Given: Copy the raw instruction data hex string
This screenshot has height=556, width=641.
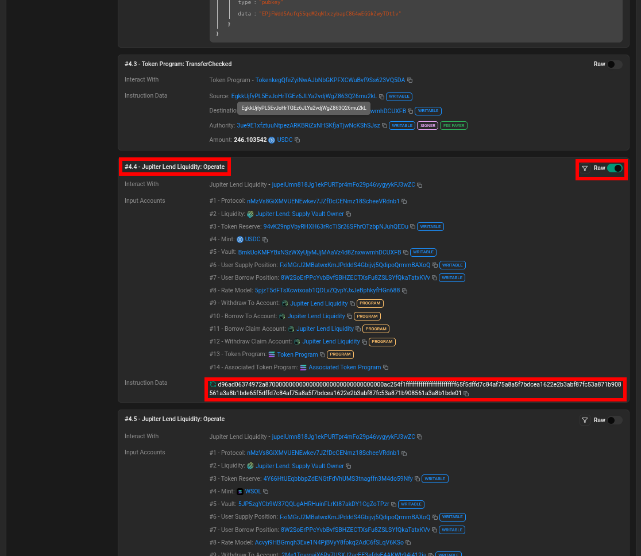Looking at the screenshot, I should tap(466, 393).
